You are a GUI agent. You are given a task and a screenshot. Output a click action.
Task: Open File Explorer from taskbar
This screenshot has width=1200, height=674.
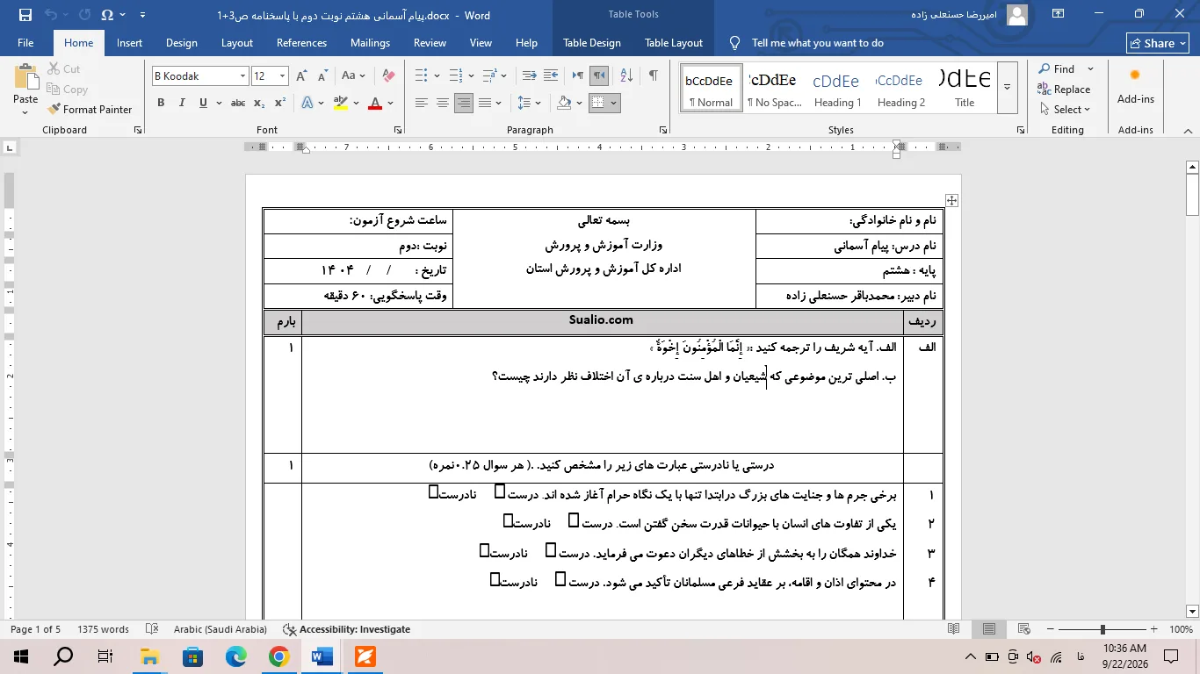(x=150, y=656)
